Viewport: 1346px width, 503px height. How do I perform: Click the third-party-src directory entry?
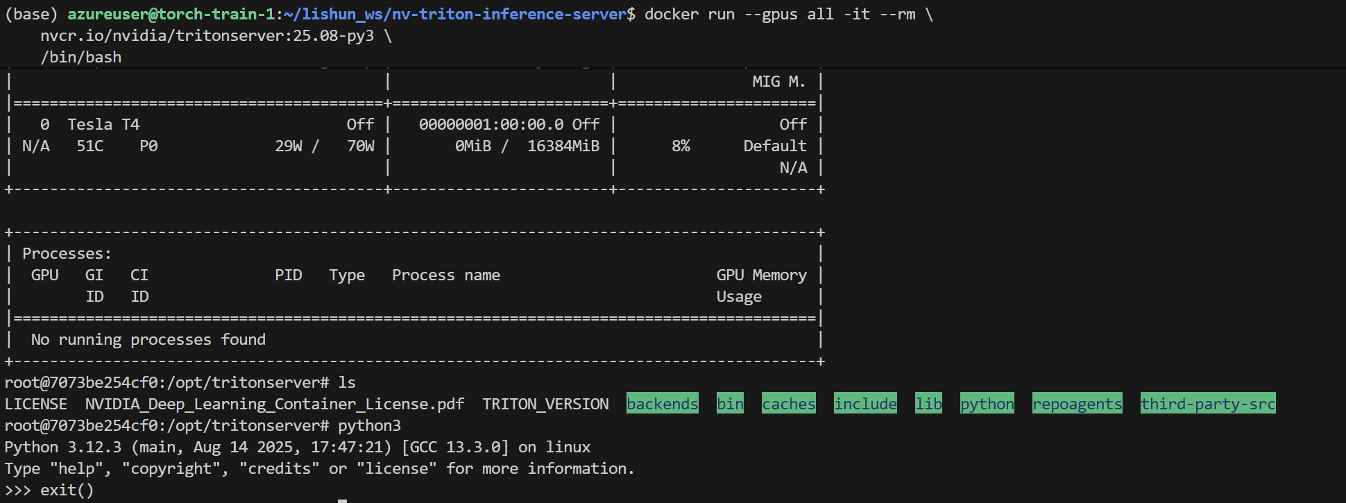coord(1208,404)
